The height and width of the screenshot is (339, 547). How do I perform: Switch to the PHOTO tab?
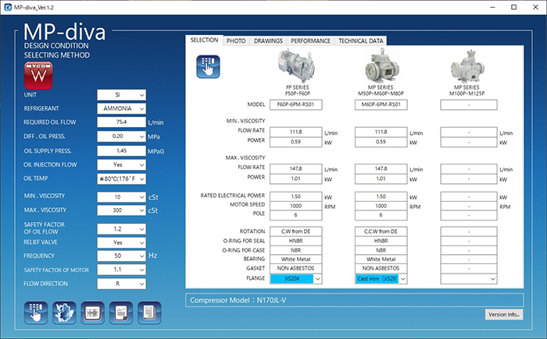pos(236,41)
